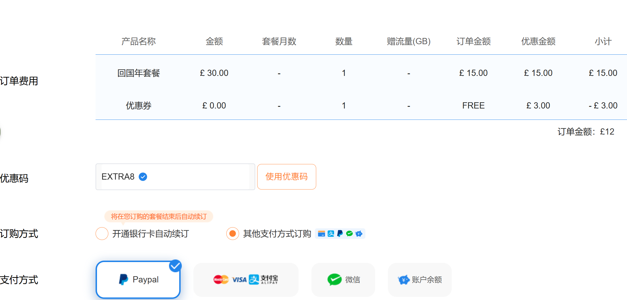Click the bank card icon in payment icons row
Viewport: 627px width, 300px height.
coord(322,234)
